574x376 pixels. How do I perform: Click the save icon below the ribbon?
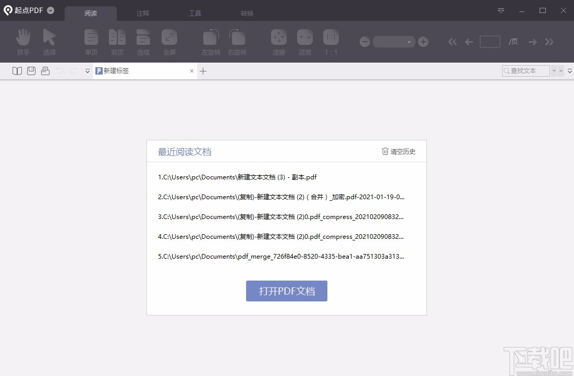31,70
